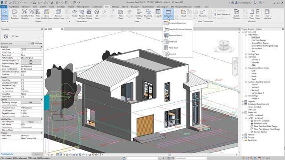
Task: Toggle the Crop Region Visible checkbox
Action: 22,83
